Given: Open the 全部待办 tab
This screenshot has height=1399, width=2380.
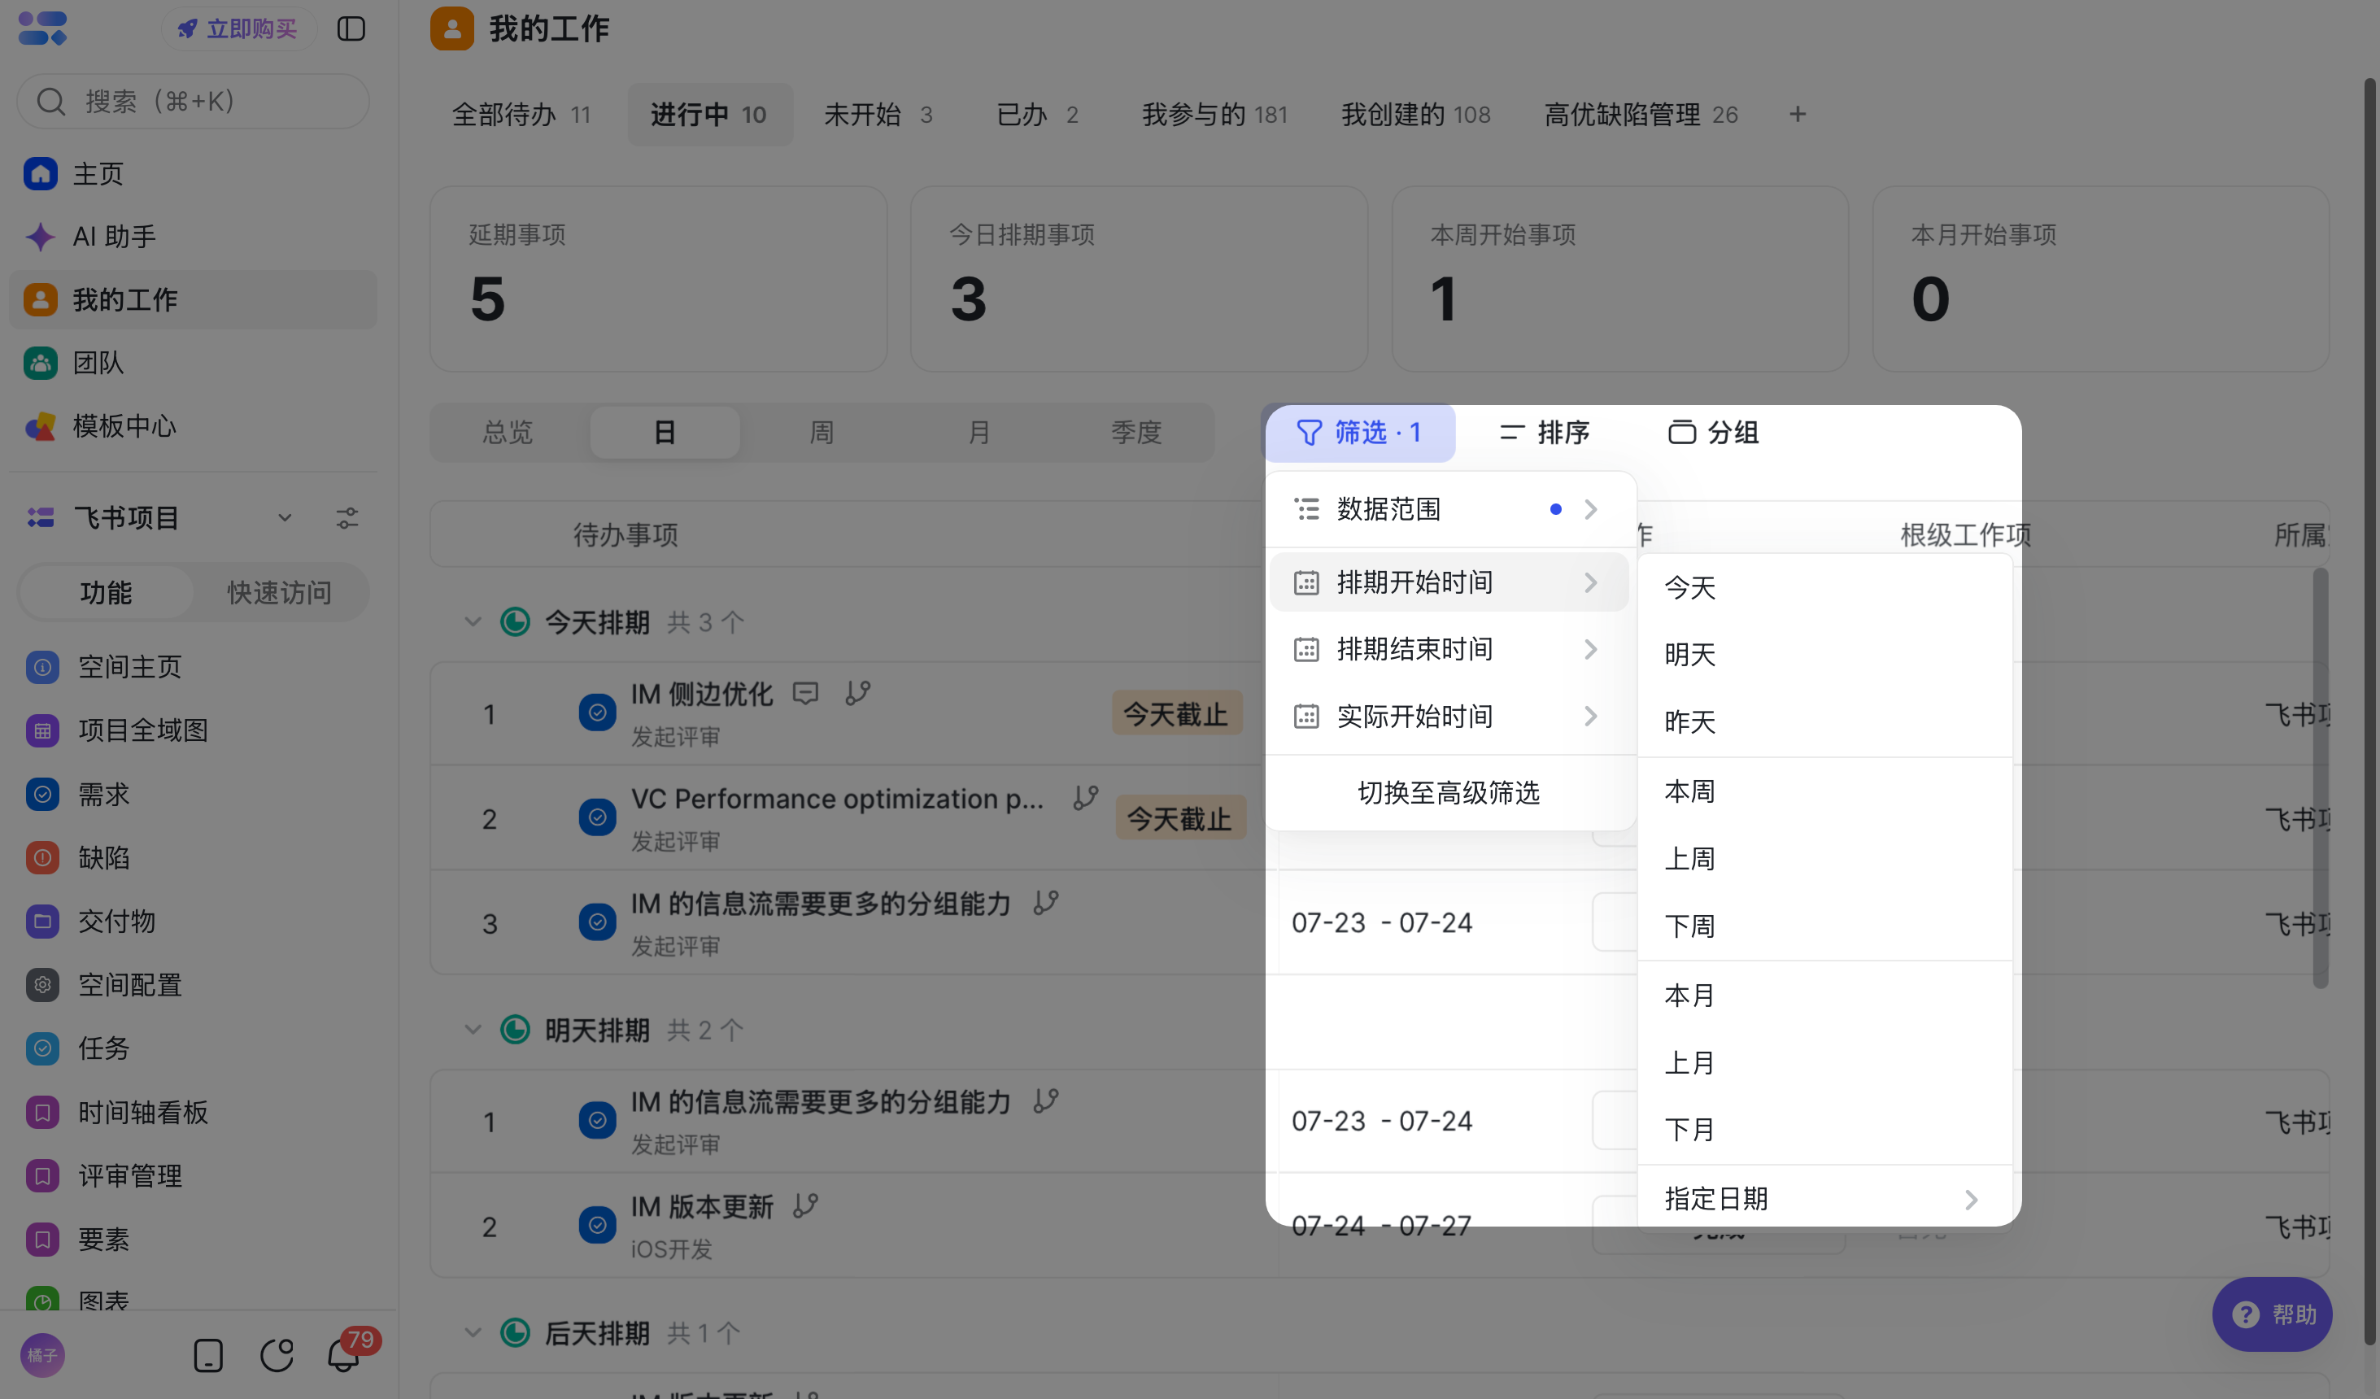Looking at the screenshot, I should (521, 115).
